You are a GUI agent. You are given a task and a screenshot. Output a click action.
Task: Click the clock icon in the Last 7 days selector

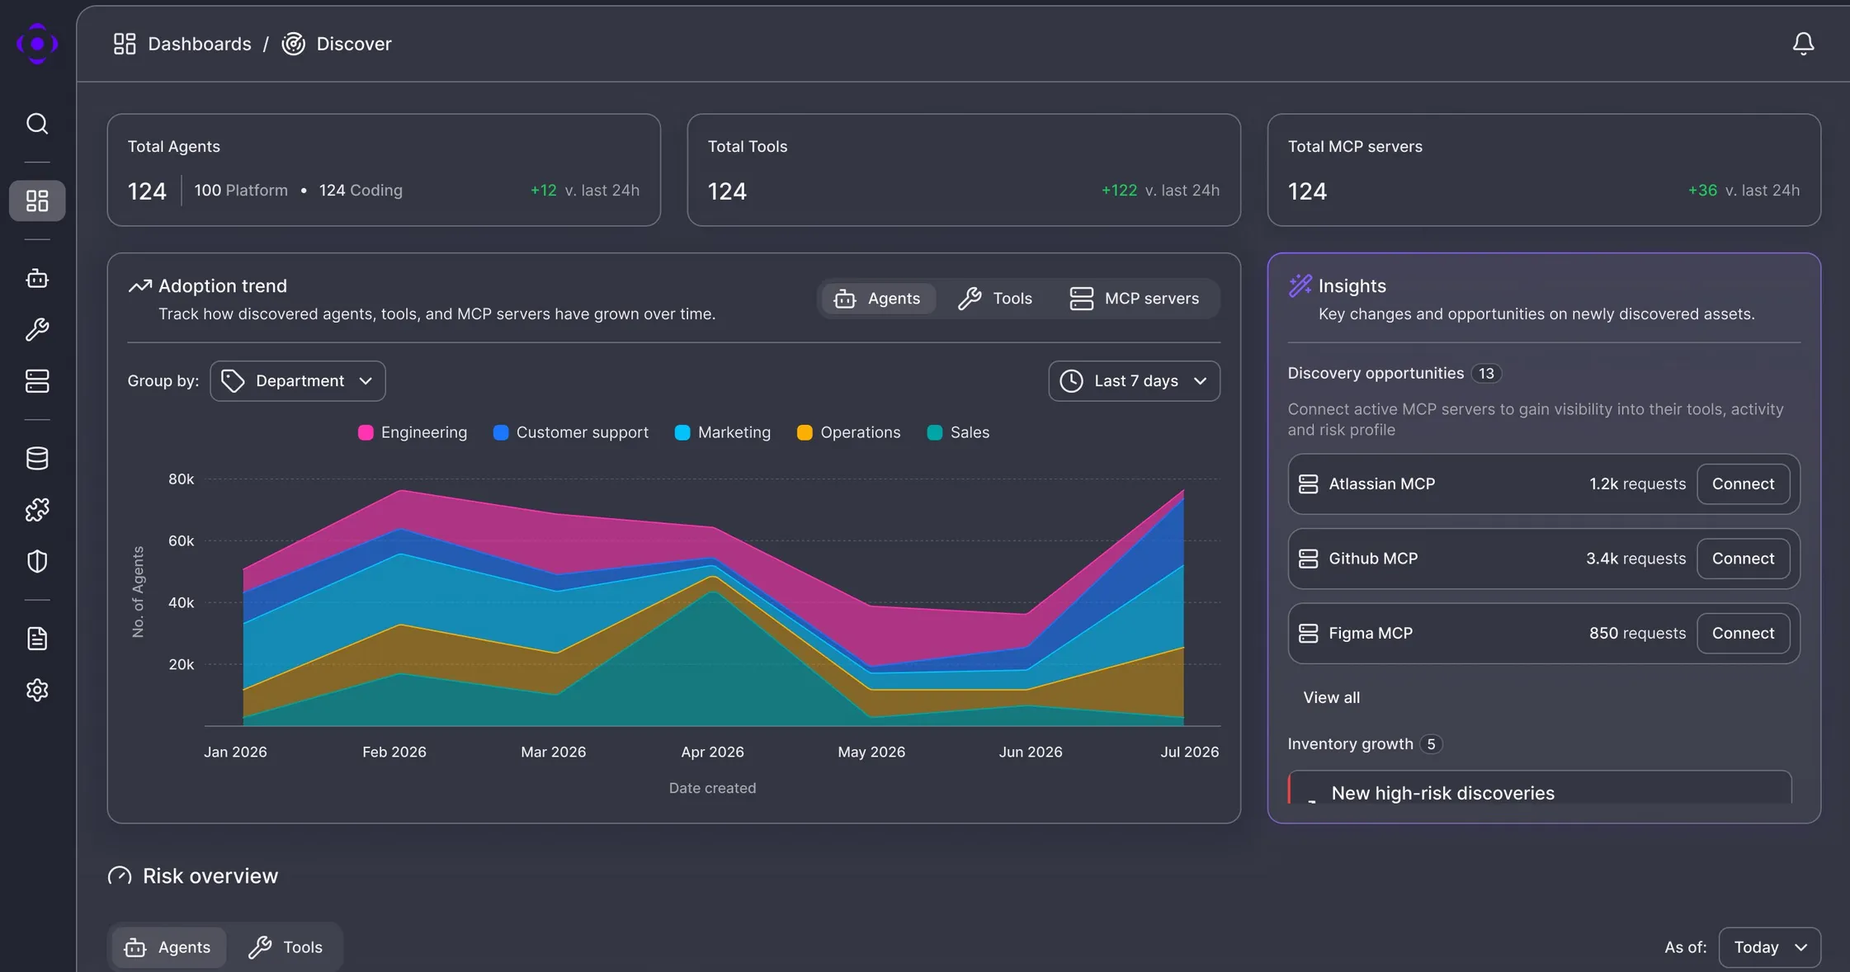[x=1071, y=381]
